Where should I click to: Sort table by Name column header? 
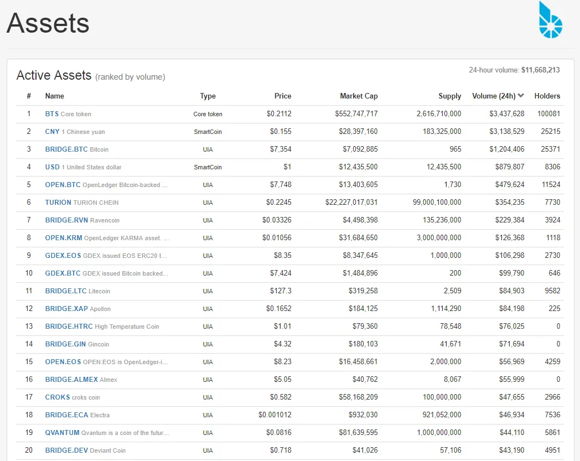pyautogui.click(x=54, y=96)
